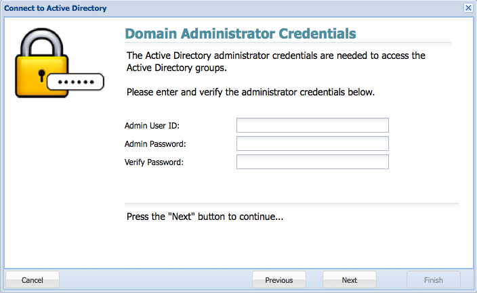Close the Connect to Active Directory dialog
The width and height of the screenshot is (477, 293).
coord(468,8)
